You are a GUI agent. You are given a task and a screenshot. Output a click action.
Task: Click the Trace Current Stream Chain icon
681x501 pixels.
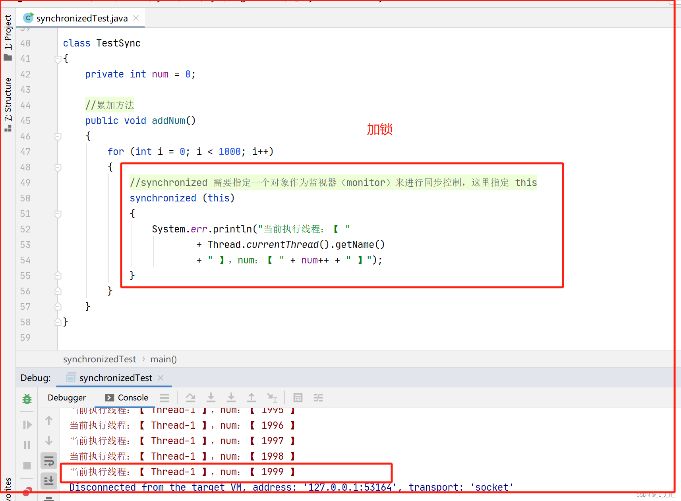(318, 398)
